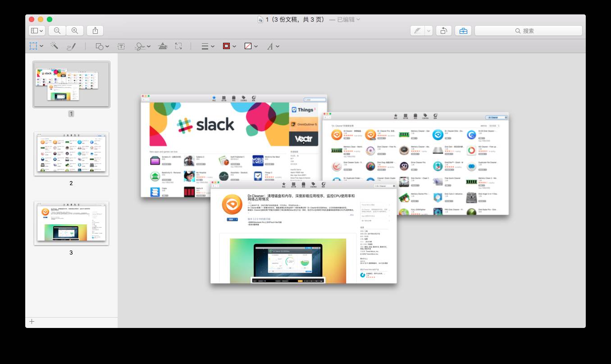Open the Signature tool dropdown

tap(142, 46)
